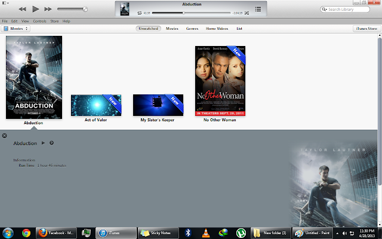Click the Abduction heading in details panel
The image size is (382, 239).
[25, 143]
